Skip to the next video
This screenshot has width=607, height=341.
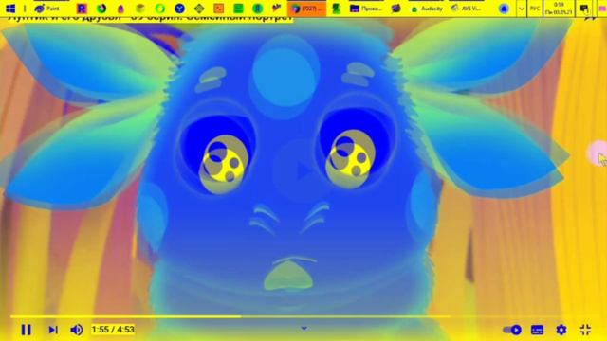[53, 330]
